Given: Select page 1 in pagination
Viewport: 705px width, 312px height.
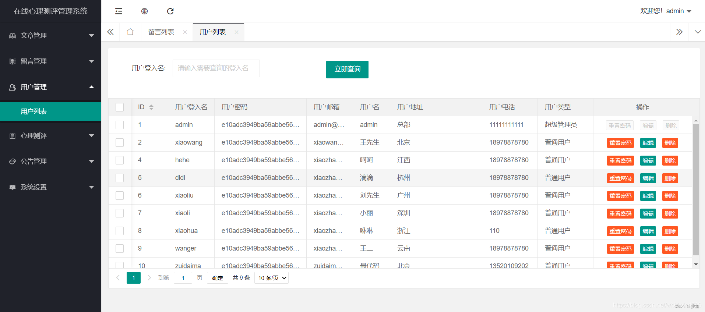Looking at the screenshot, I should click(x=134, y=278).
